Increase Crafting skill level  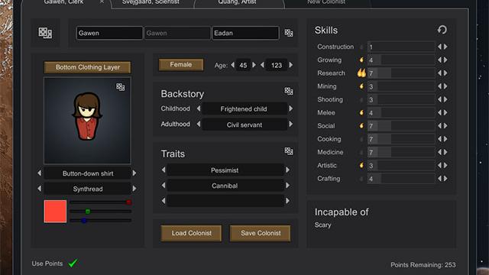pyautogui.click(x=446, y=179)
